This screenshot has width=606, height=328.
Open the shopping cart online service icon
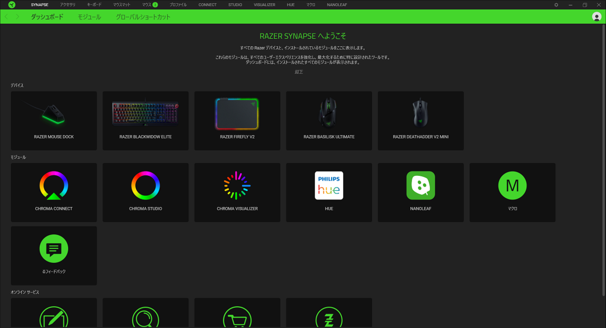click(x=237, y=317)
